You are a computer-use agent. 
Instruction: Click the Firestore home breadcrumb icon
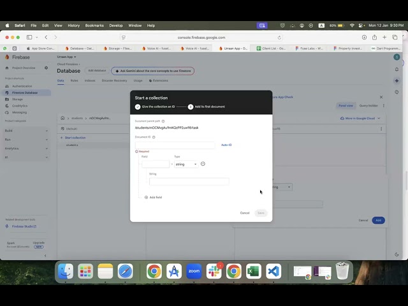point(62,118)
